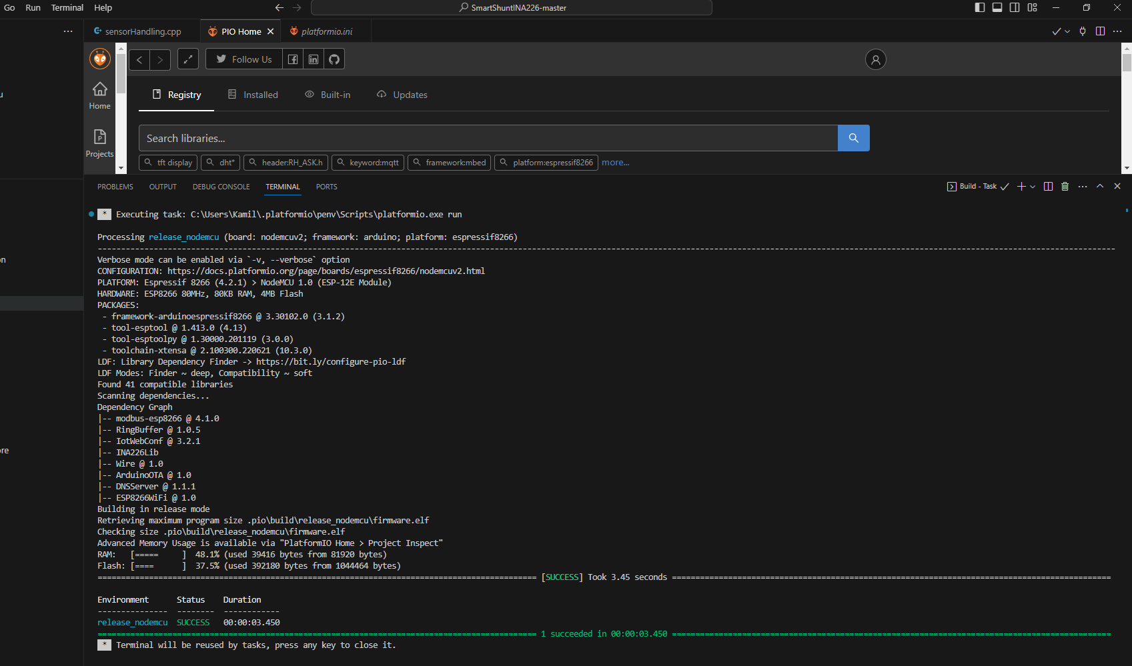Click the PlatformIO account profile icon
The image size is (1132, 666).
[x=875, y=60]
